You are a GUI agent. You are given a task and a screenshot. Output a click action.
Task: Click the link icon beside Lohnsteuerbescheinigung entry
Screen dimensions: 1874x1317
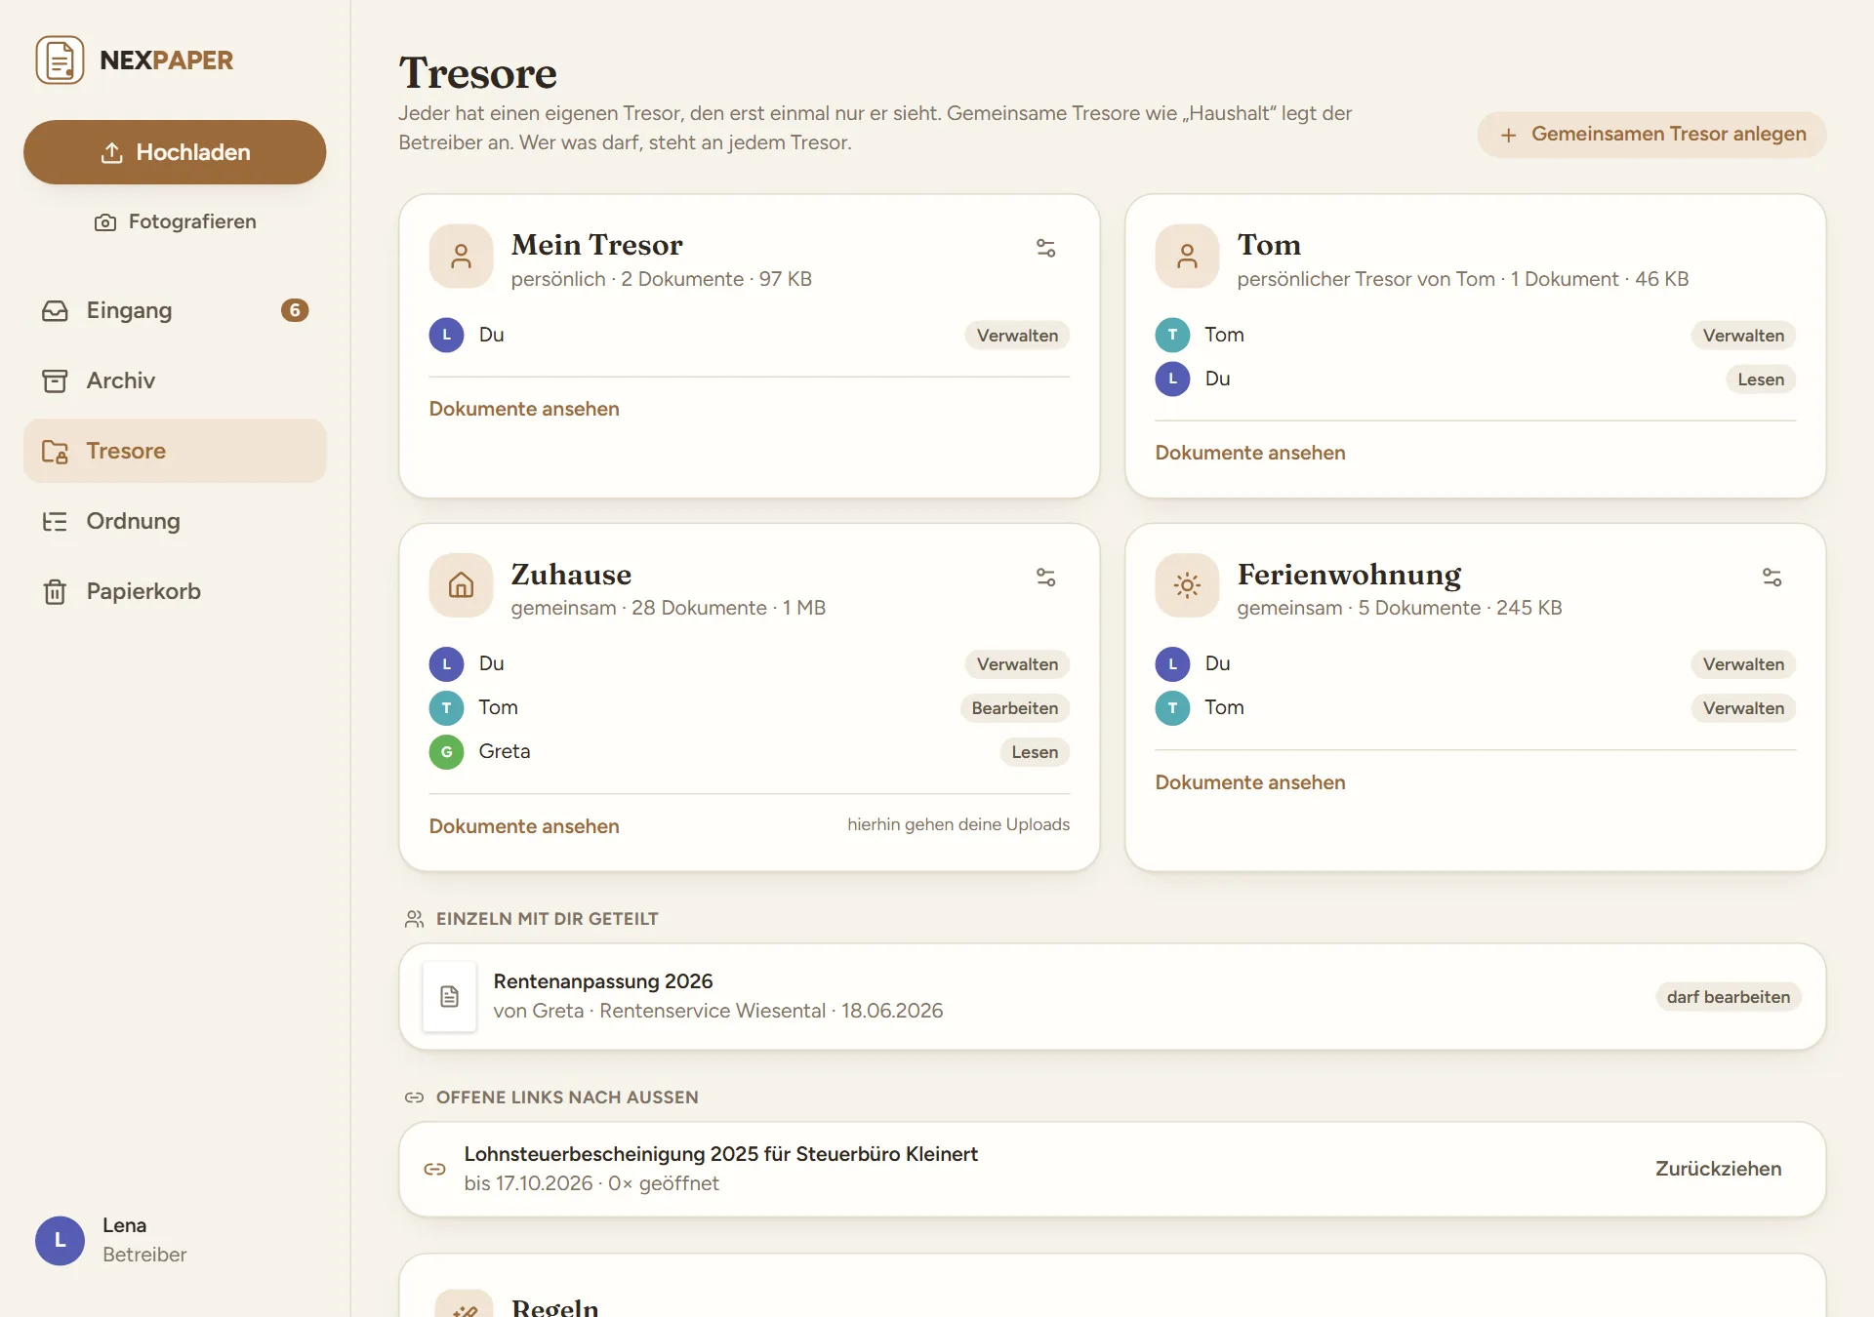tap(434, 1169)
